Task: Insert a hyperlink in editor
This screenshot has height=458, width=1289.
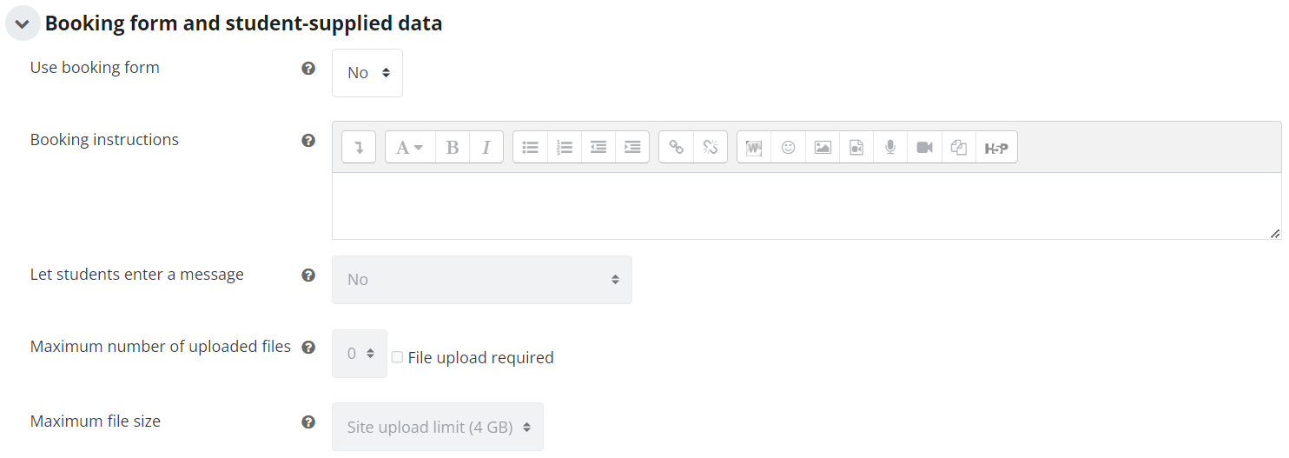Action: 676,147
